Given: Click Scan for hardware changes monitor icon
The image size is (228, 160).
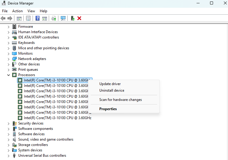Looking at the screenshot, I should 63,19.
